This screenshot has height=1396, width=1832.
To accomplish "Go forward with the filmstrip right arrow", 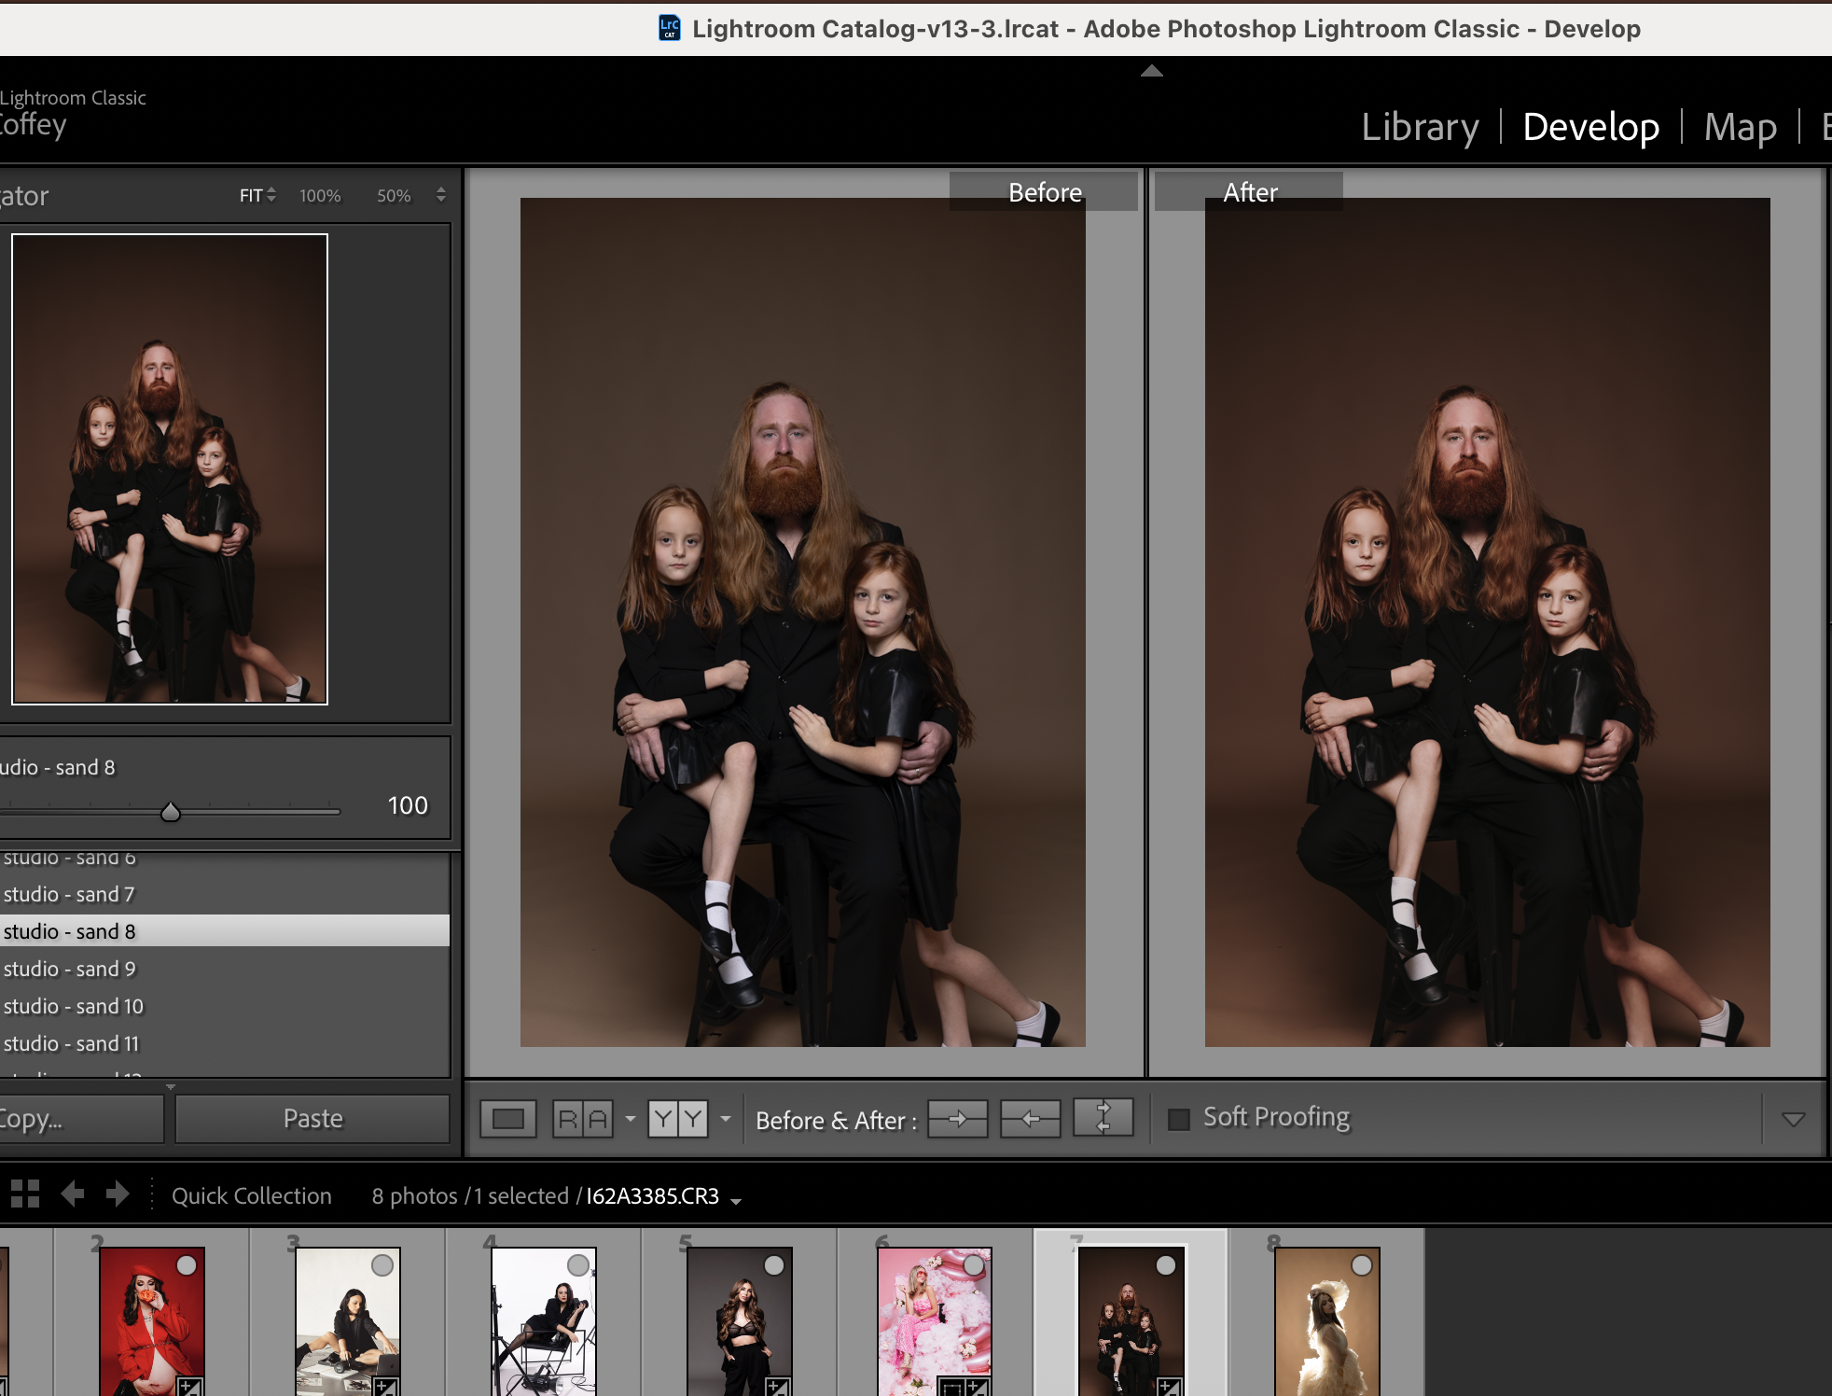I will point(118,1194).
